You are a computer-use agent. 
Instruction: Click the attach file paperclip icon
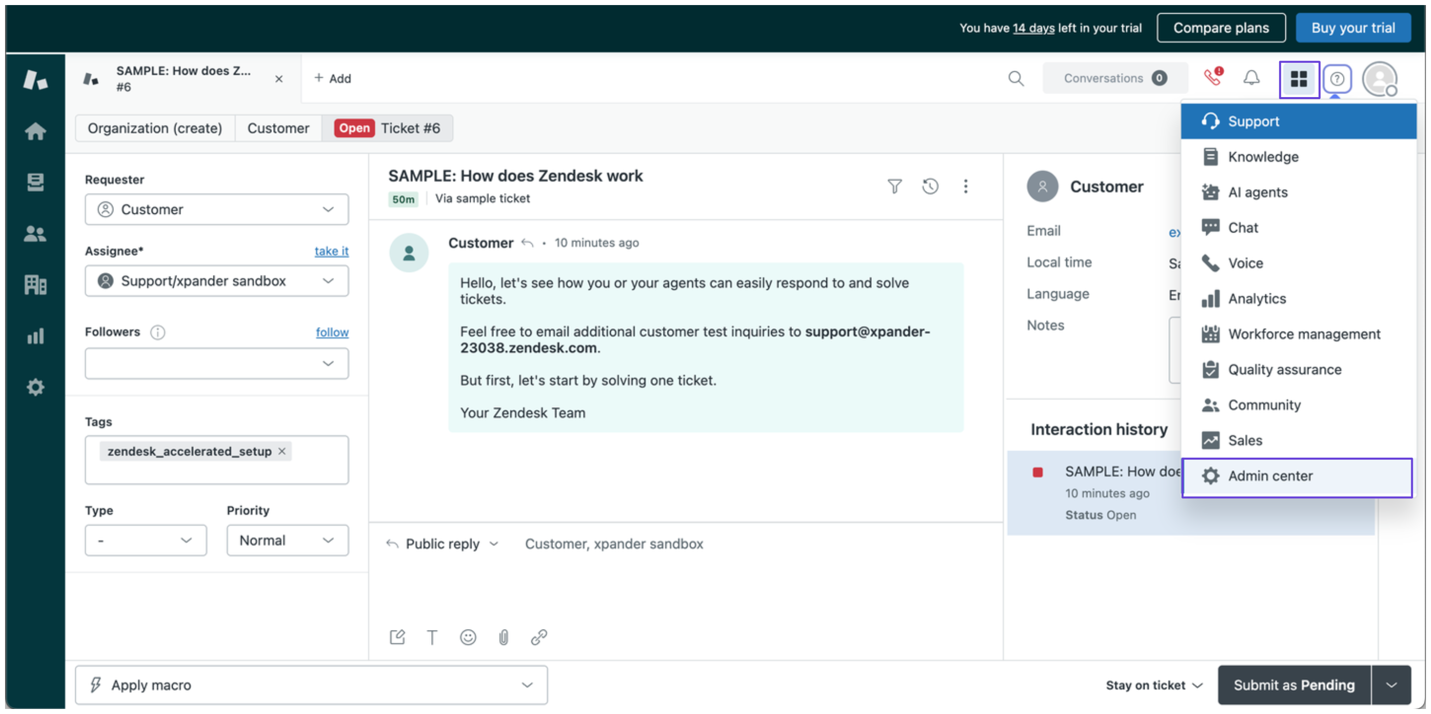point(503,637)
